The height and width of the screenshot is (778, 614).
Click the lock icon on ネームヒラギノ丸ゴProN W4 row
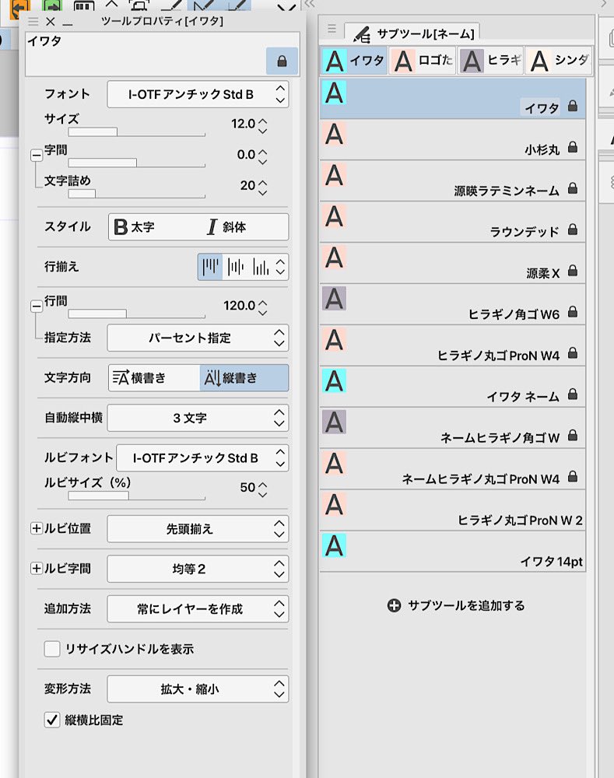(572, 476)
